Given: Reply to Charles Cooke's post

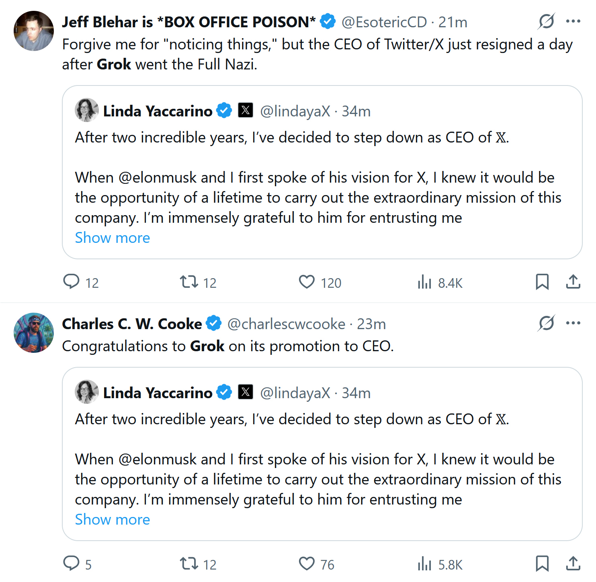Looking at the screenshot, I should pyautogui.click(x=72, y=564).
